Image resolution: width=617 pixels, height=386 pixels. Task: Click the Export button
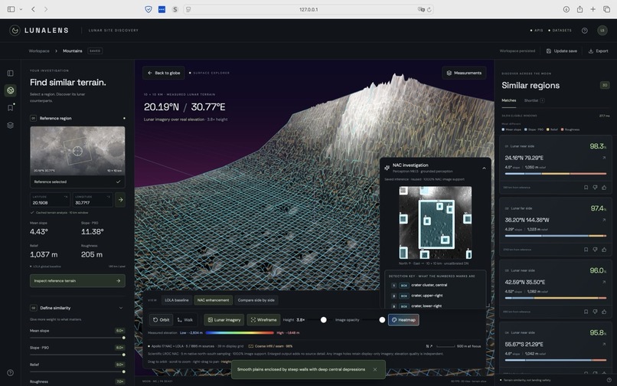(598, 51)
